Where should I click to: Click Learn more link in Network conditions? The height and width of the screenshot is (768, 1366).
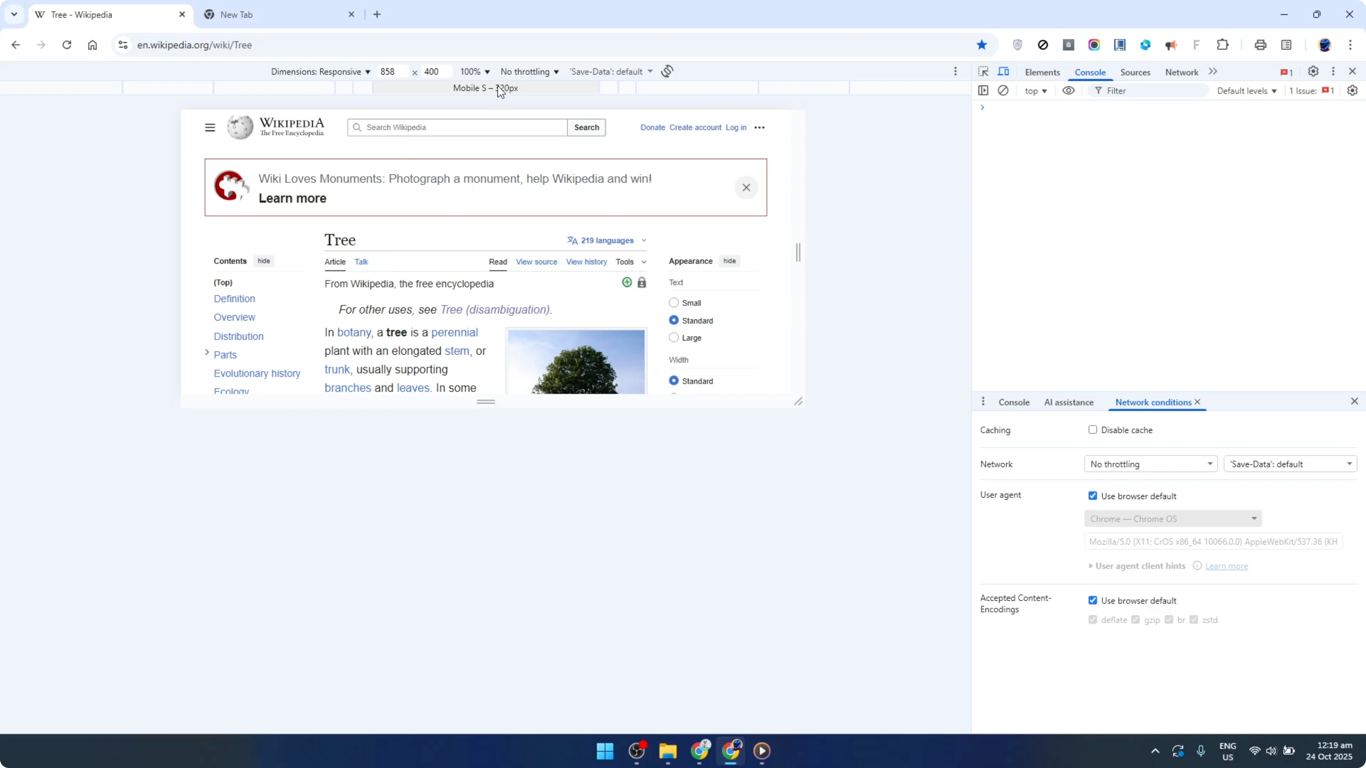tap(1226, 566)
